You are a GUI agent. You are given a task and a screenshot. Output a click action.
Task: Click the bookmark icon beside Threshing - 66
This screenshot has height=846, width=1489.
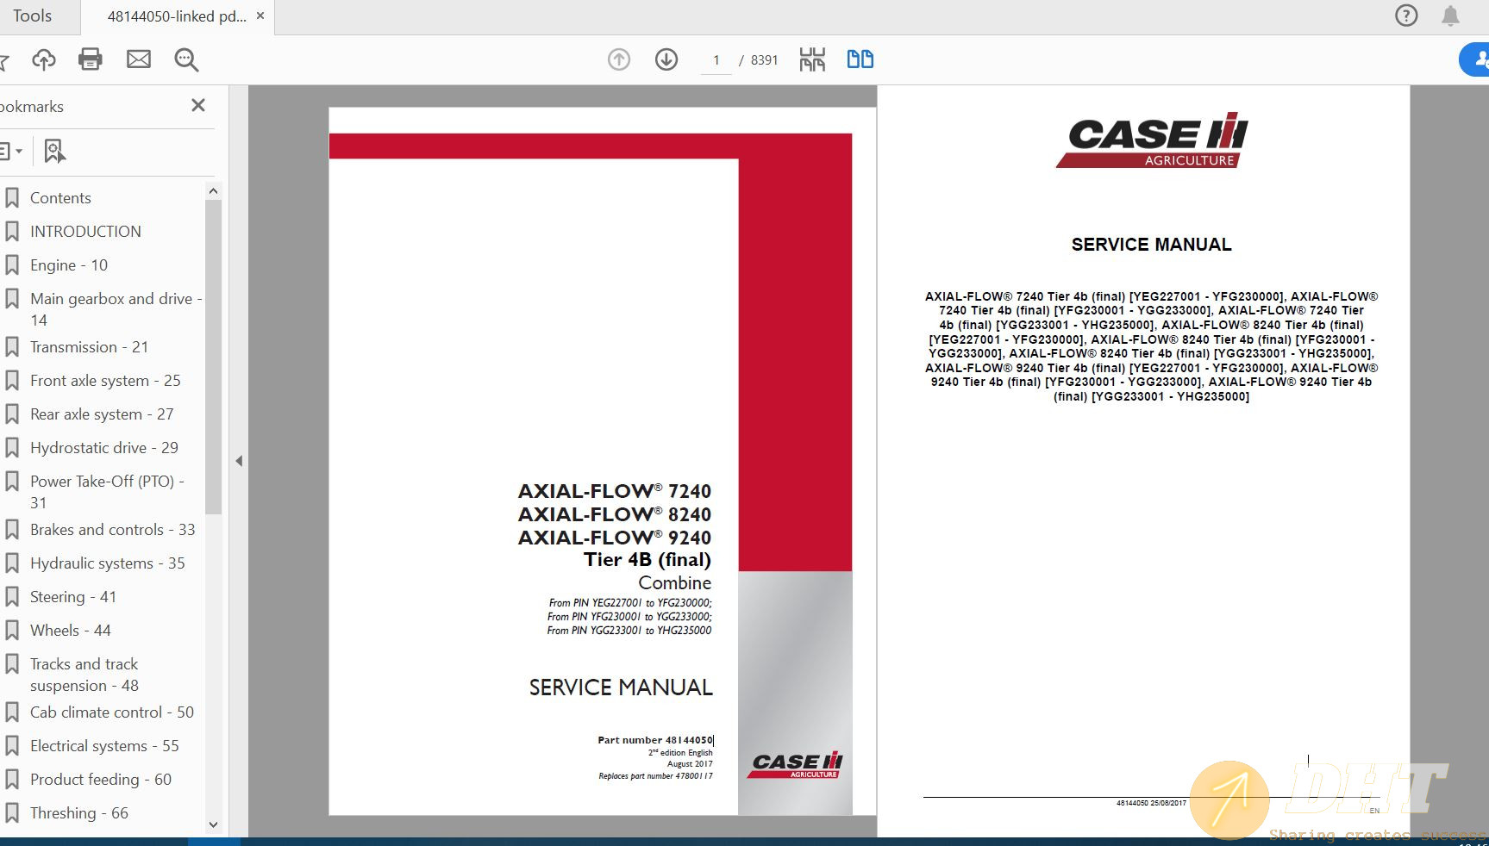pos(12,813)
